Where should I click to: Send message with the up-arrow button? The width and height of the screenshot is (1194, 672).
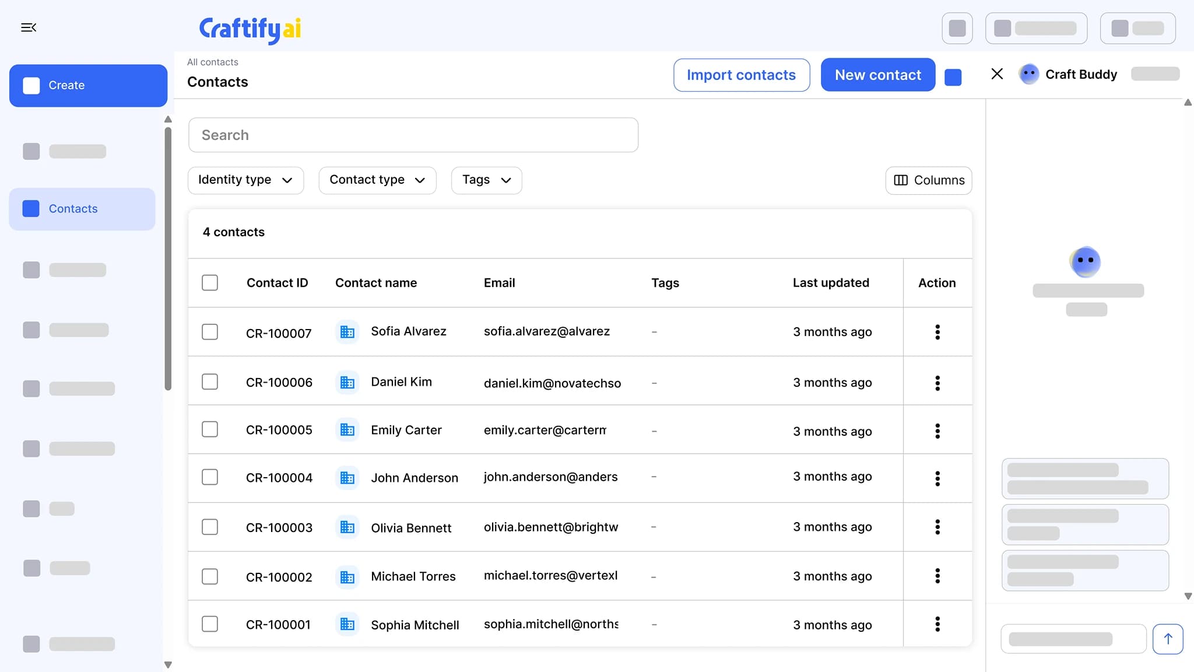click(x=1168, y=639)
